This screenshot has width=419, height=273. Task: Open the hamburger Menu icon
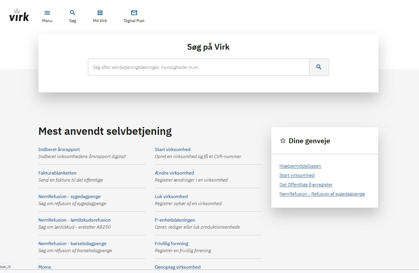coord(47,13)
